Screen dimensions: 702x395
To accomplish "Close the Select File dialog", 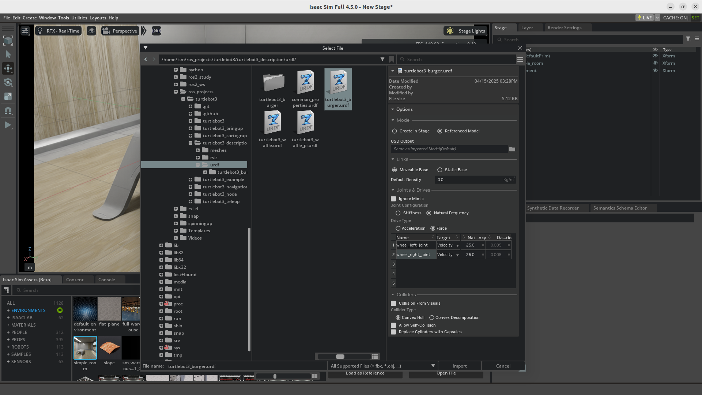I will [520, 48].
